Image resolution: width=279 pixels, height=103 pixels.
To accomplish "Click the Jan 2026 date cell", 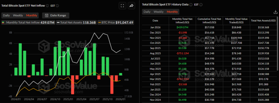I will pos(155,27).
